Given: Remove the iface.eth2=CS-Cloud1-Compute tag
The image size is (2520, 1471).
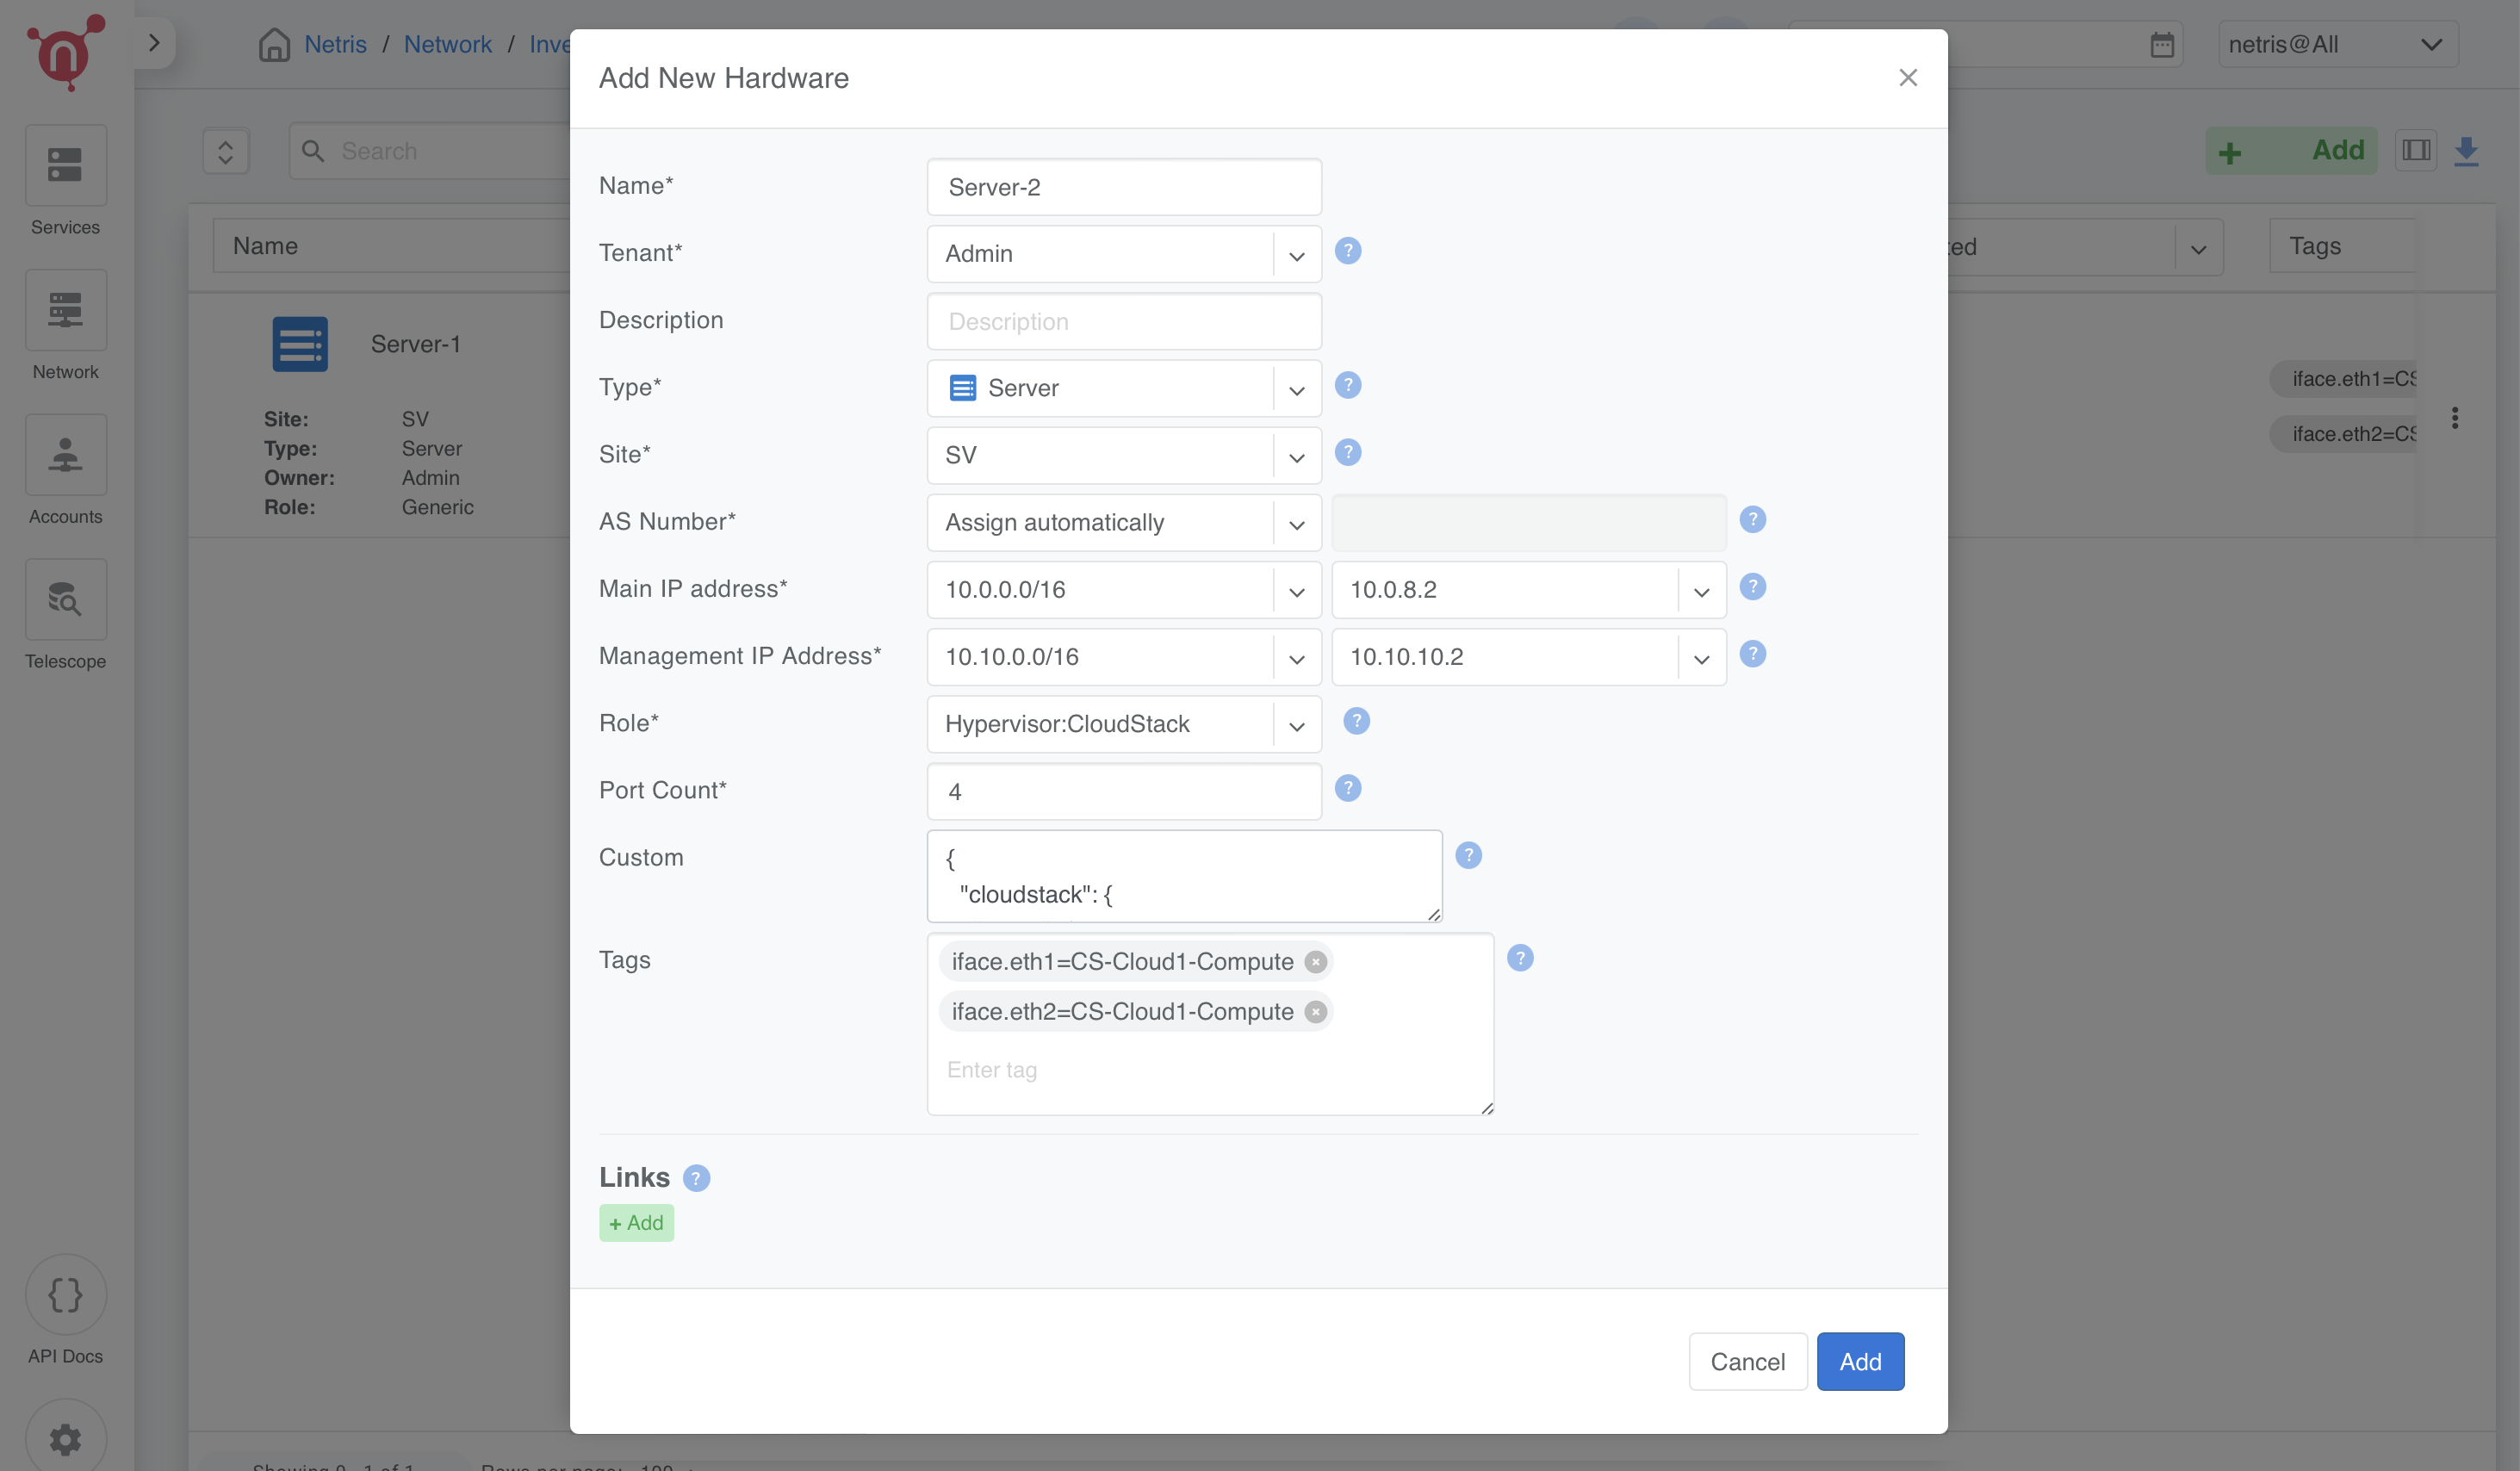Looking at the screenshot, I should (1314, 1011).
